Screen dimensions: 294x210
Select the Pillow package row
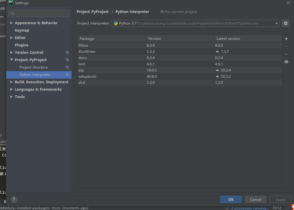coord(180,45)
